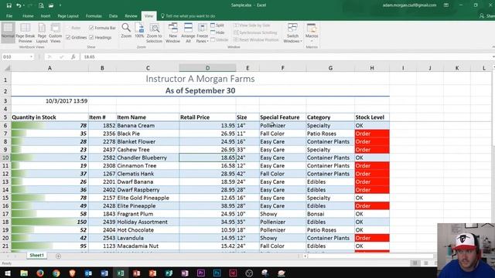This screenshot has width=495, height=278.
Task: Open the Zoom dialog from ribbon
Action: (126, 31)
